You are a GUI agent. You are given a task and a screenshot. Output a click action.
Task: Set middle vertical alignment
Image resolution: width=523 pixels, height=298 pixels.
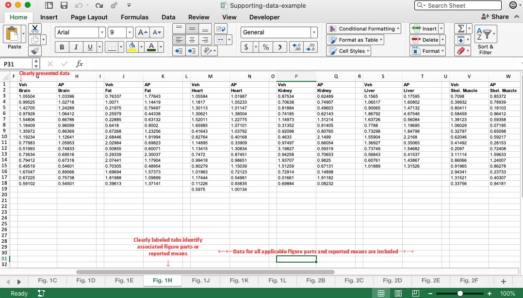(192, 29)
